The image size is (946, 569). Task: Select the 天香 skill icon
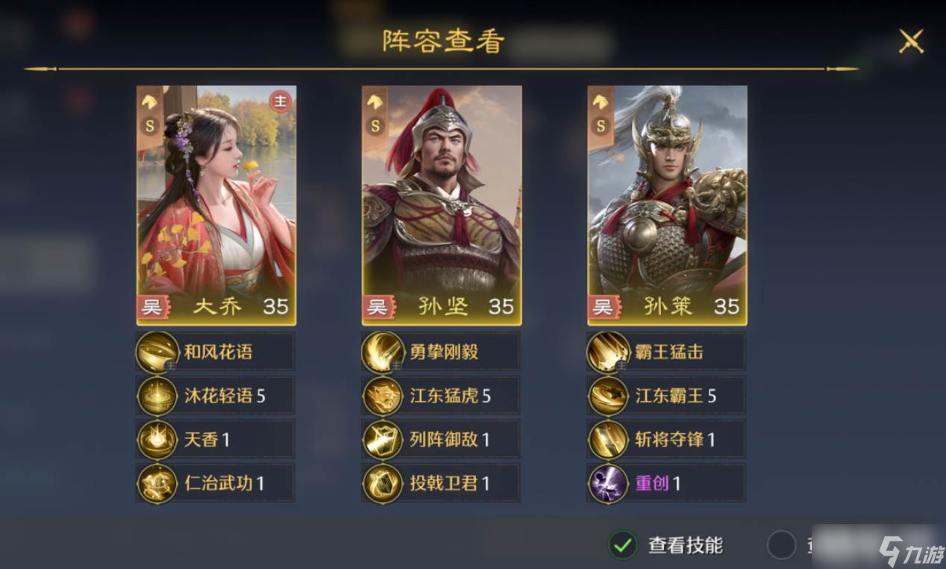[157, 440]
